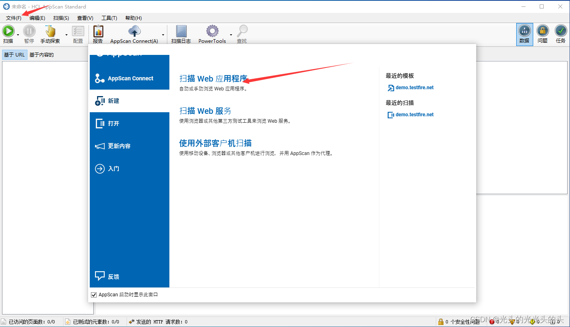Click the 已测试的元素数 status bar icon
Image resolution: width=570 pixels, height=327 pixels.
[68, 322]
